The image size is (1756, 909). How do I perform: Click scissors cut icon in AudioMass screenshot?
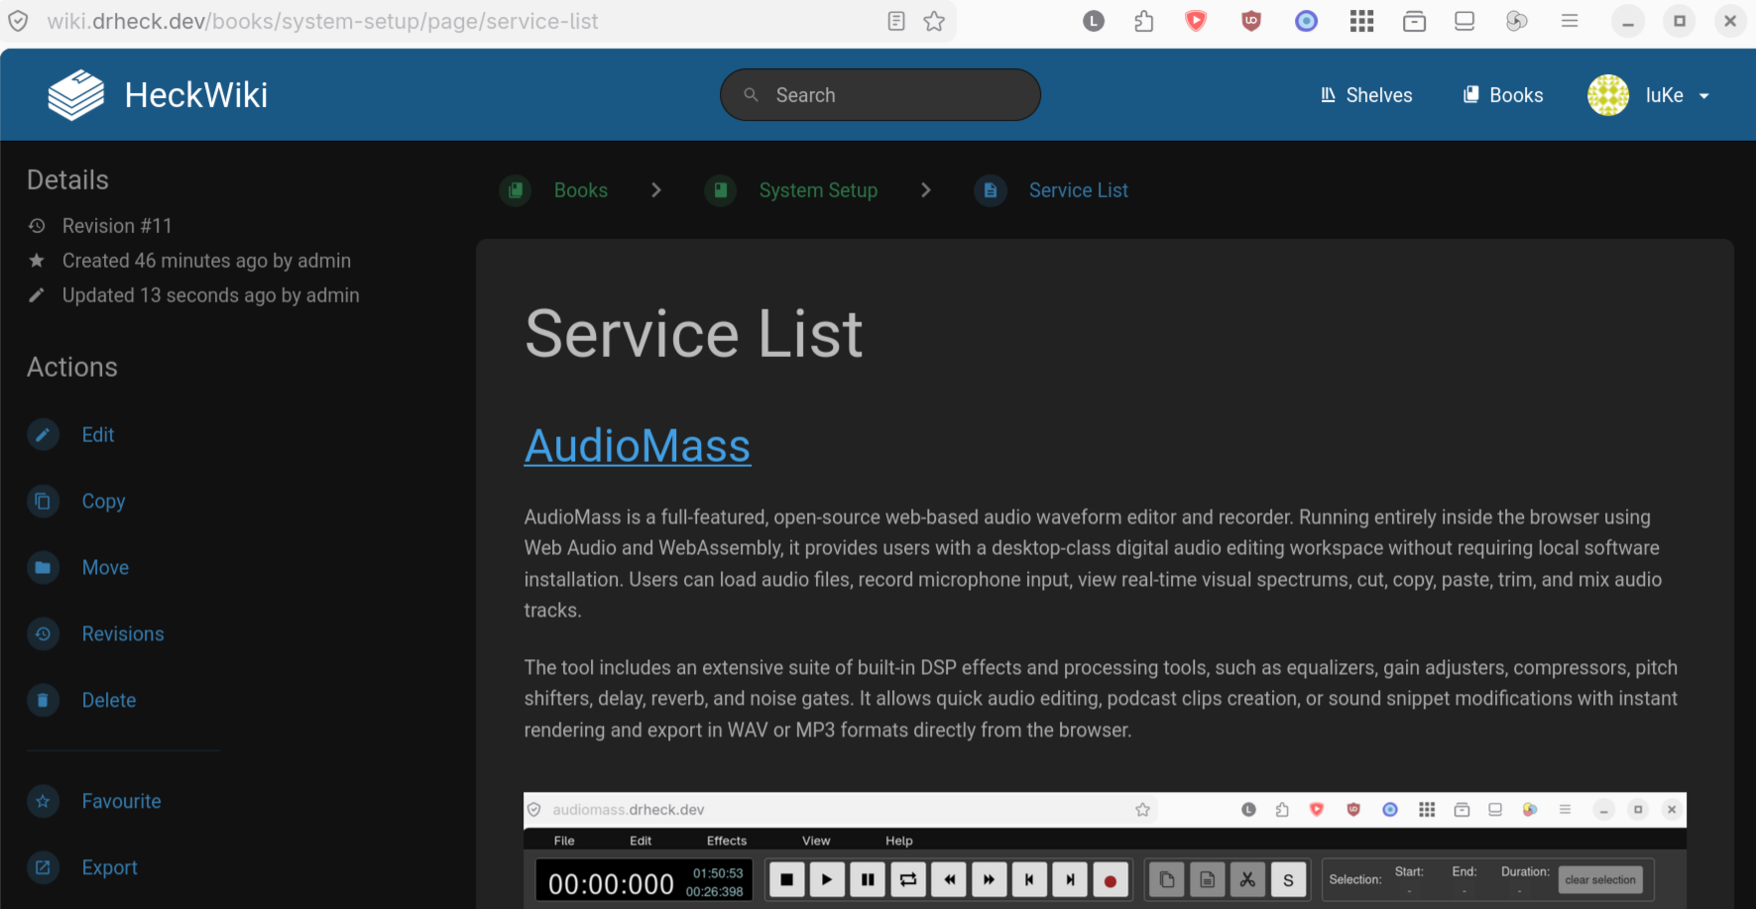tap(1247, 879)
